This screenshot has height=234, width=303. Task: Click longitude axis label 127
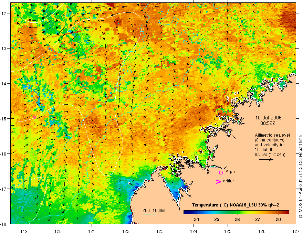(x=296, y=232)
